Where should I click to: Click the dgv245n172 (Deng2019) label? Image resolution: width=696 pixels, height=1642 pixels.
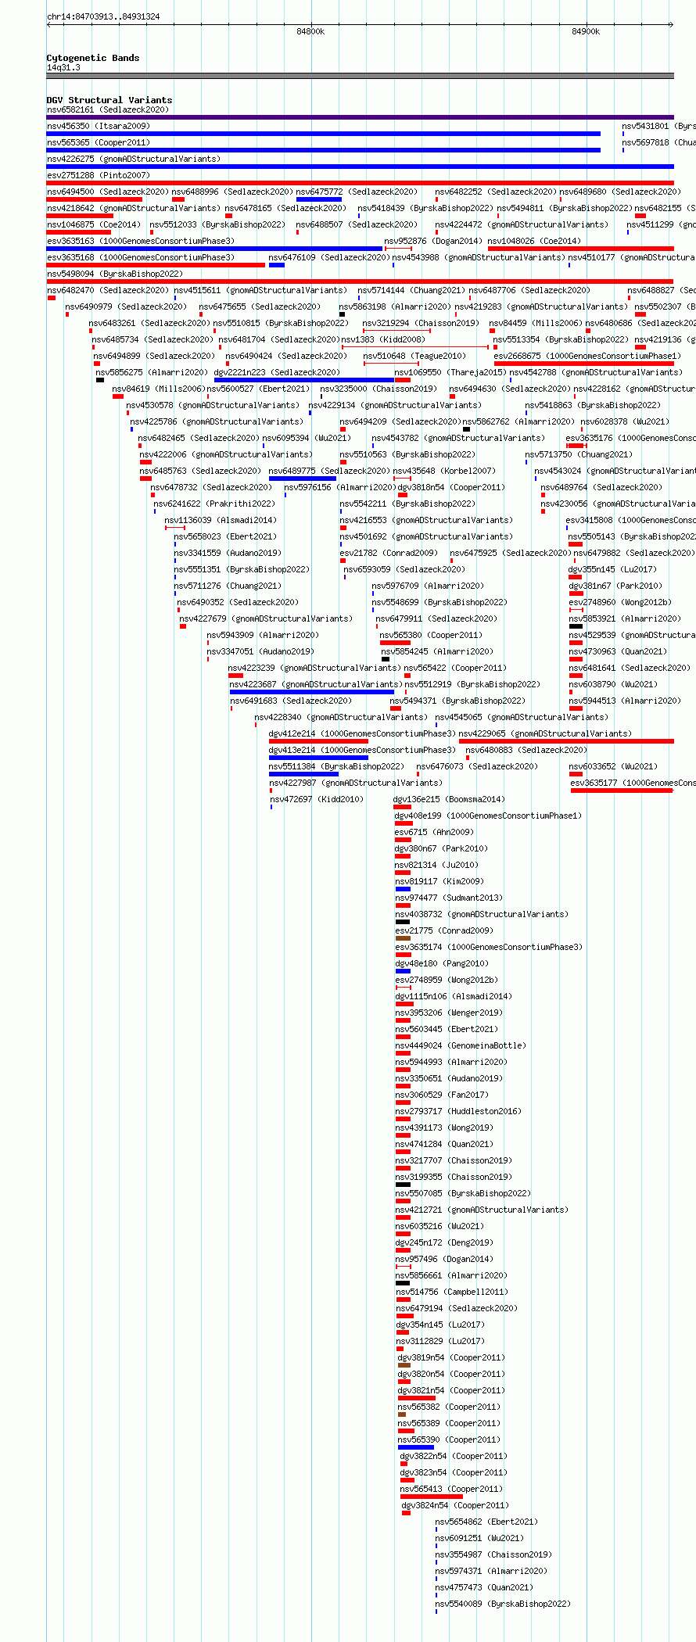pyautogui.click(x=444, y=1242)
